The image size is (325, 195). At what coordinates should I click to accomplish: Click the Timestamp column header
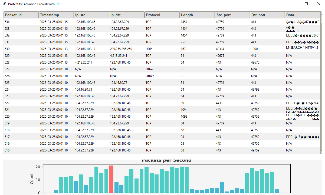point(56,15)
